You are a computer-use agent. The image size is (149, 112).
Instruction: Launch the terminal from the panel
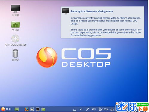click(x=38, y=109)
